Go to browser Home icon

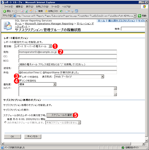[x=31, y=11]
